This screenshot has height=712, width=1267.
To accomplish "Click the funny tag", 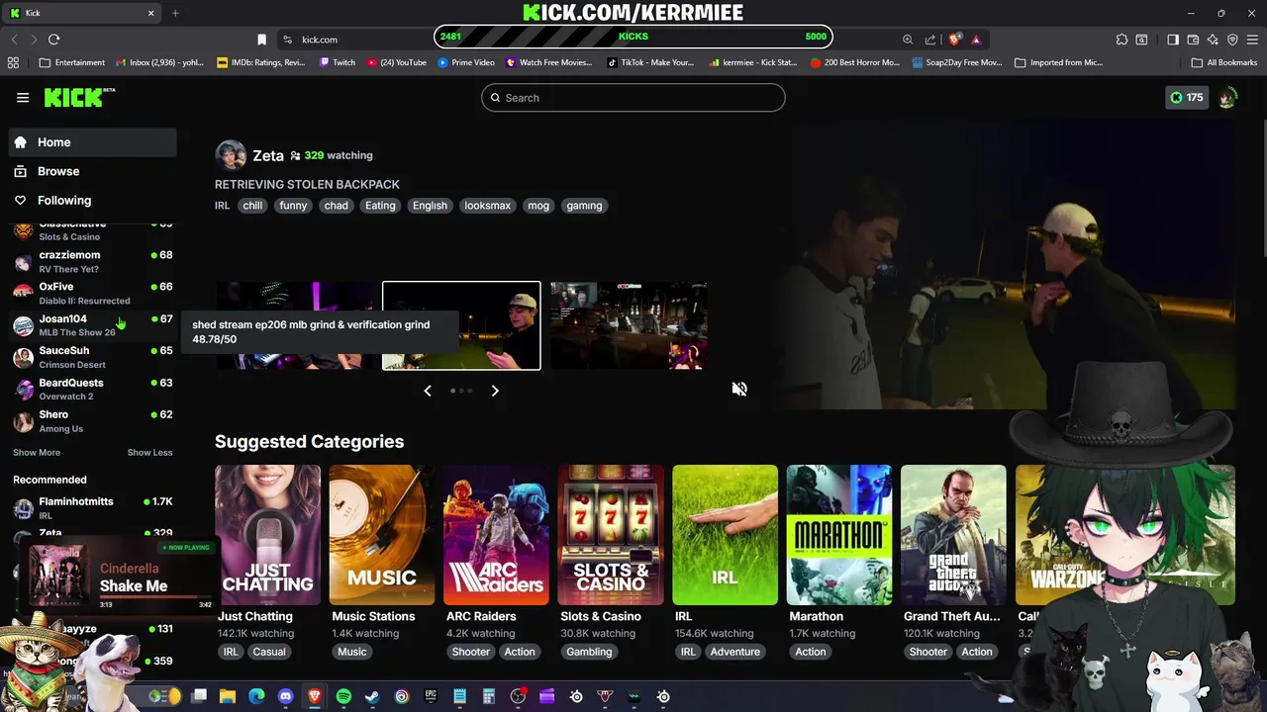I will tap(293, 206).
